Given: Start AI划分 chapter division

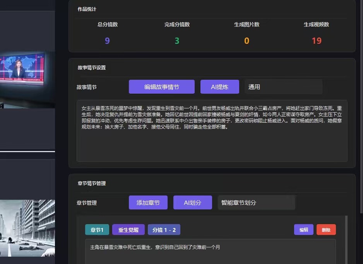Looking at the screenshot, I should 193,202.
